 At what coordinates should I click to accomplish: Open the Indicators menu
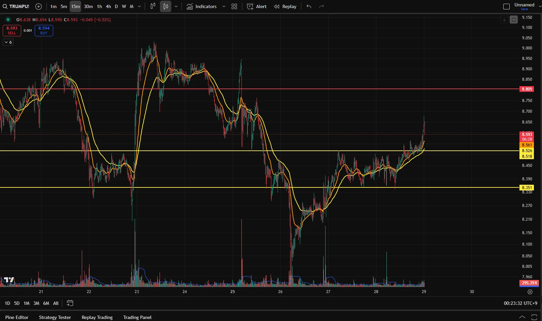[x=202, y=6]
